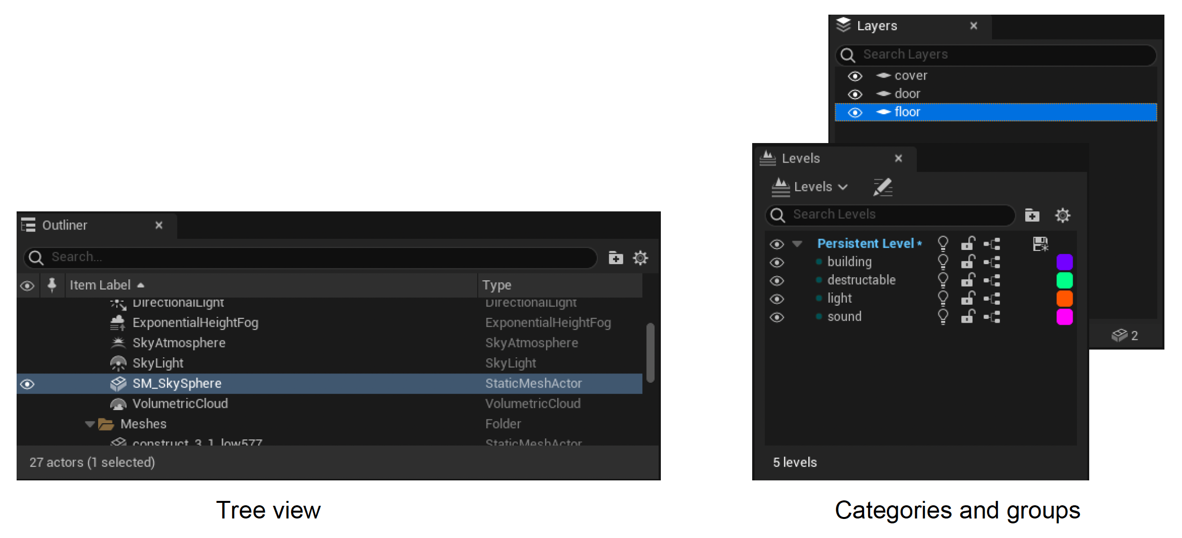
Task: Click pin column header in Outliner
Action: [52, 285]
